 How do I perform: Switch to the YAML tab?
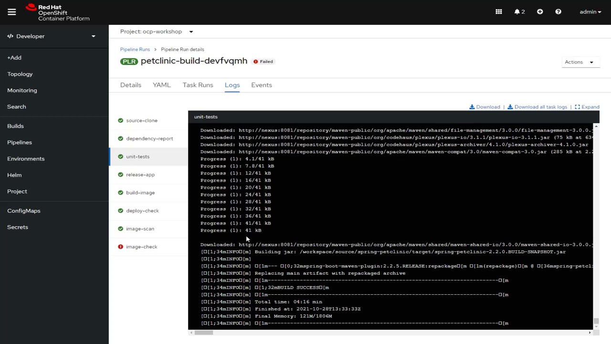click(161, 85)
